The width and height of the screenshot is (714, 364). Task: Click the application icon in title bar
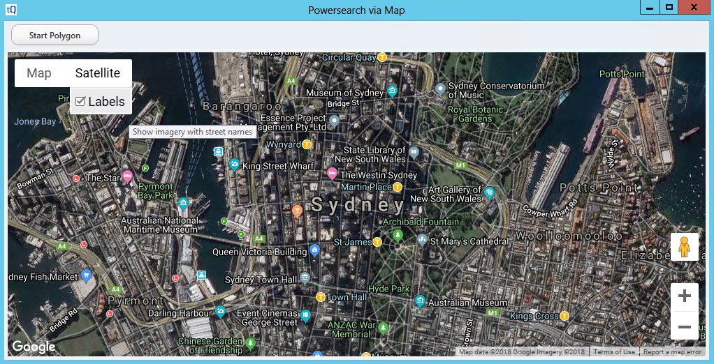point(11,9)
